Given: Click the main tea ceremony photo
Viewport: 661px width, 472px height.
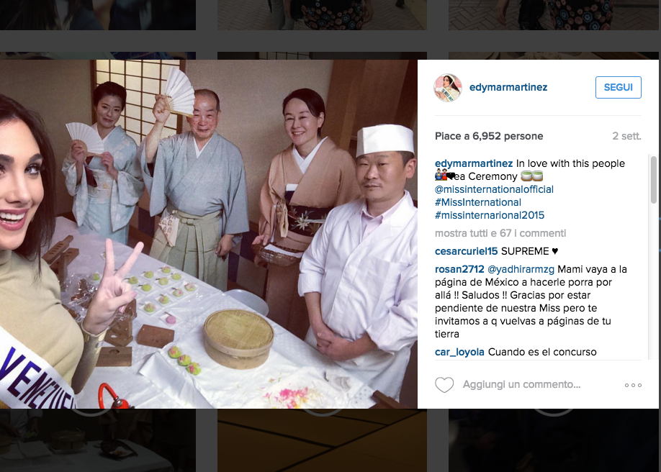Looking at the screenshot, I should point(209,234).
